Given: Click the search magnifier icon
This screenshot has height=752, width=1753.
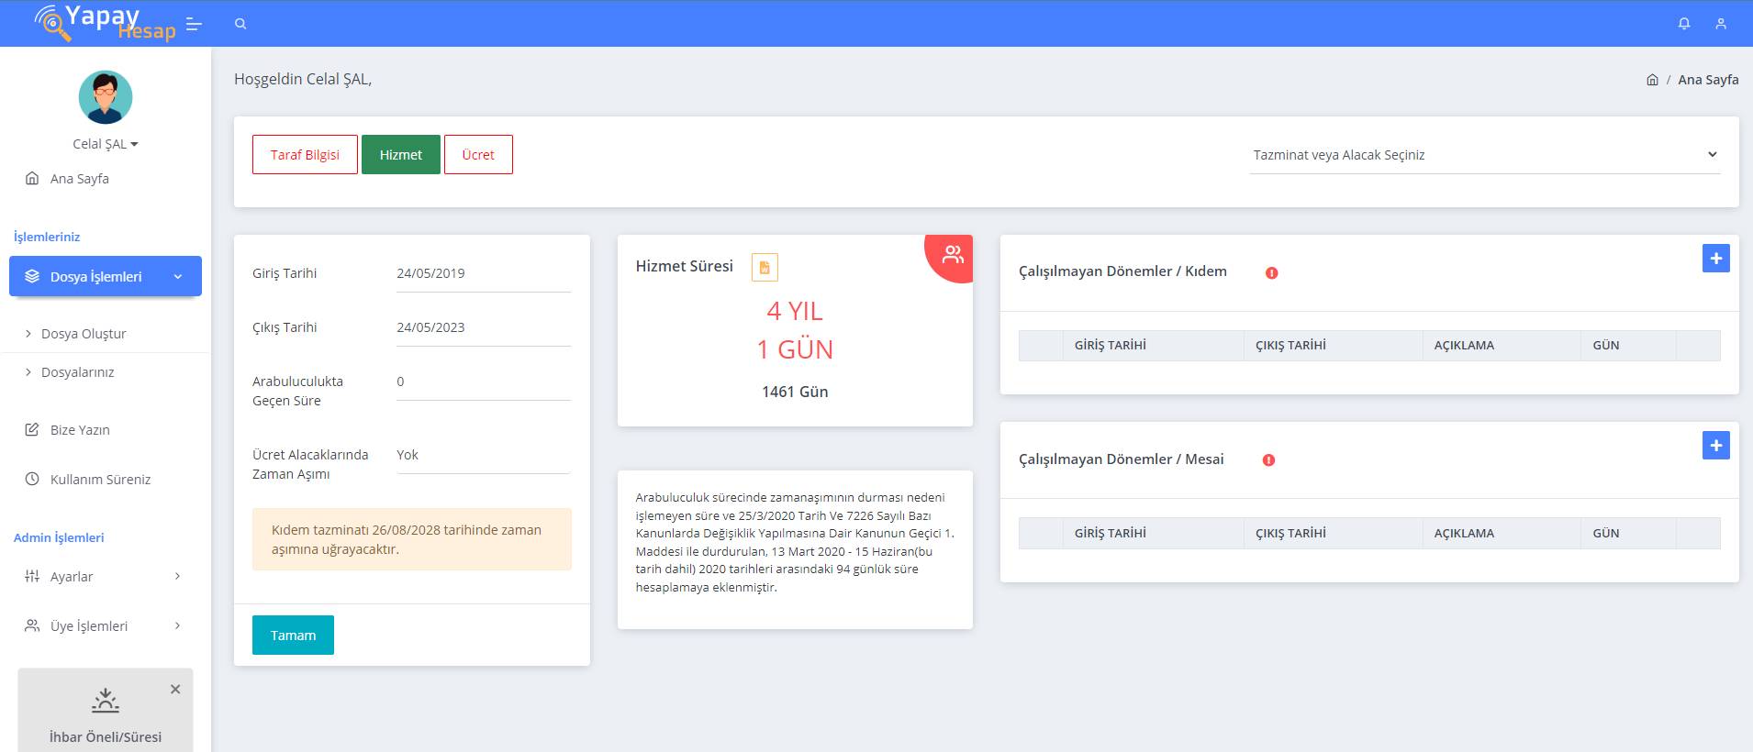Looking at the screenshot, I should (x=240, y=24).
